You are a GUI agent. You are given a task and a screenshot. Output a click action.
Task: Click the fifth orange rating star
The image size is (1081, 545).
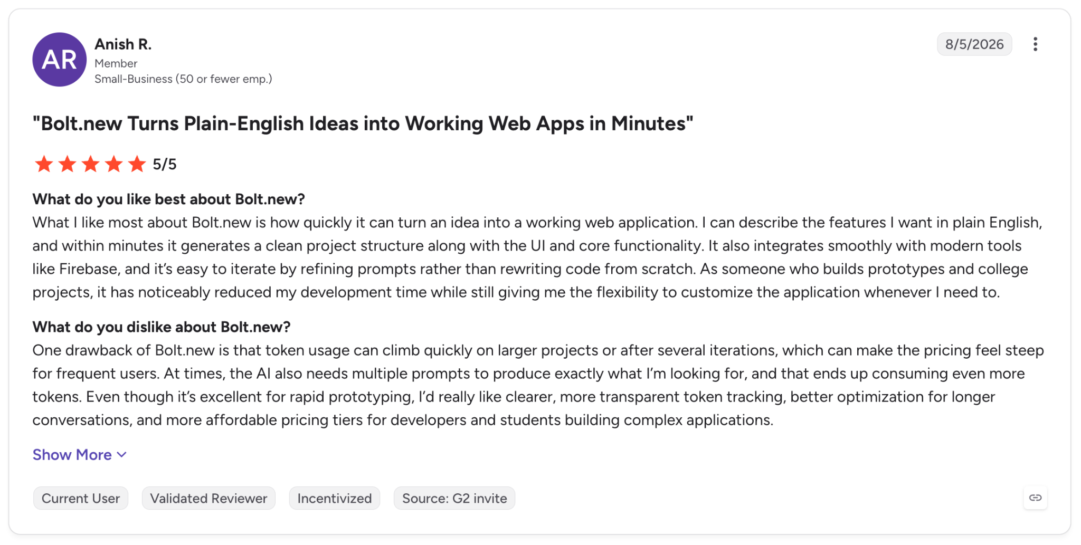(x=137, y=164)
